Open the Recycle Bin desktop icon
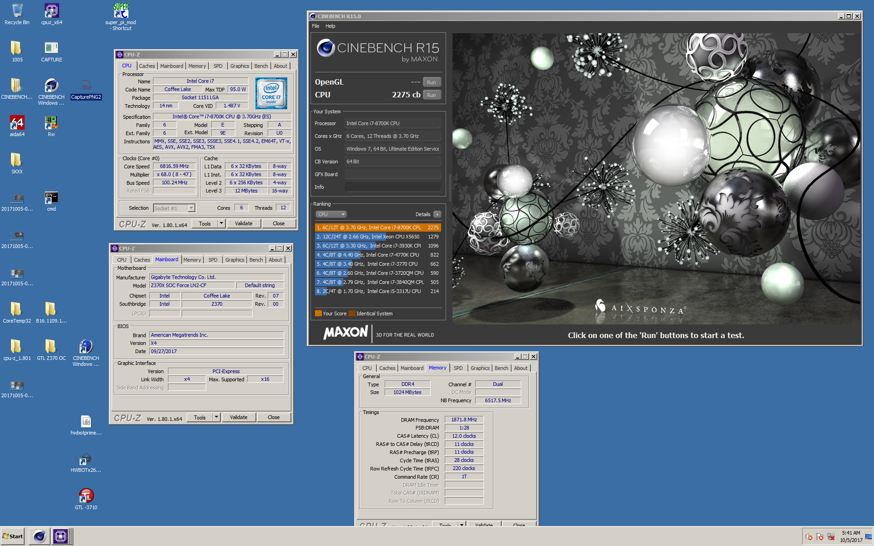 click(x=17, y=14)
